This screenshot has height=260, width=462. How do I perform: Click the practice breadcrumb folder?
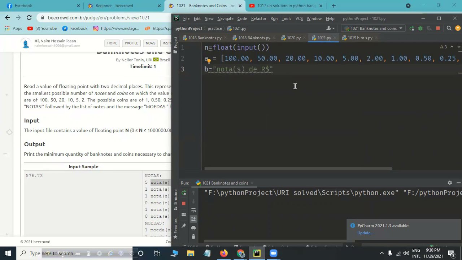[x=214, y=28]
